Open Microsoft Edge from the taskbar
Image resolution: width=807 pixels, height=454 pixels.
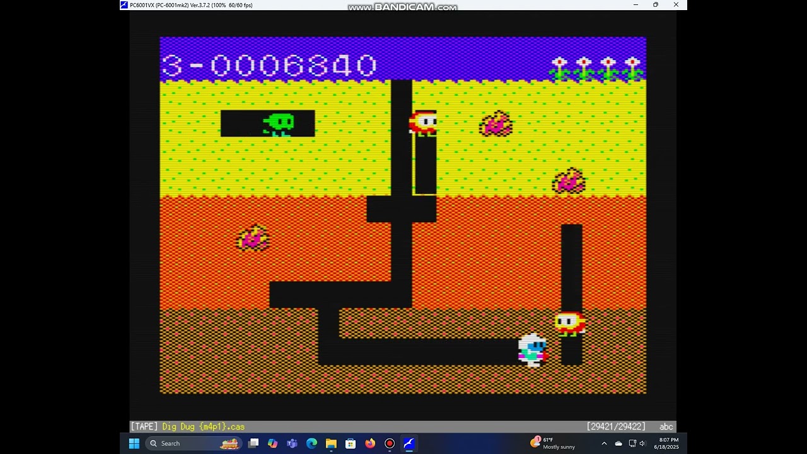(311, 443)
